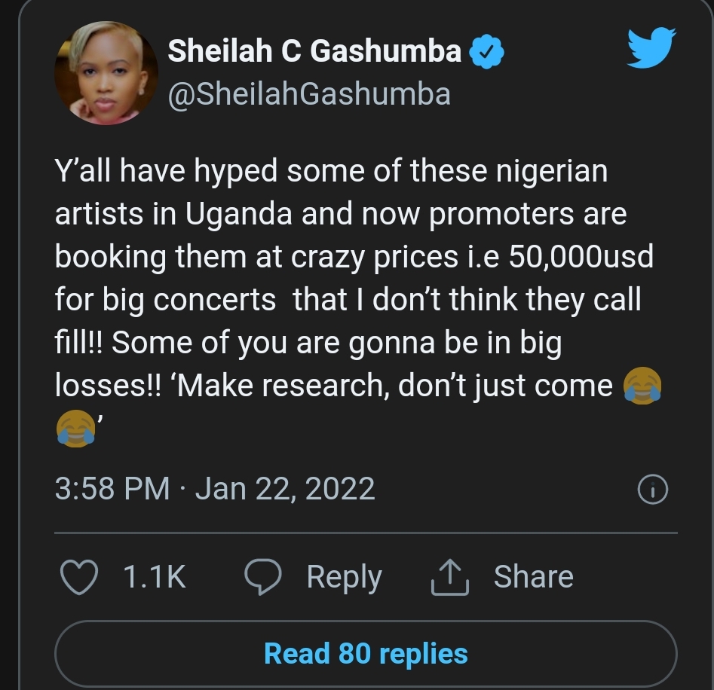Click the blue verified badge
This screenshot has height=690, width=714.
[487, 52]
